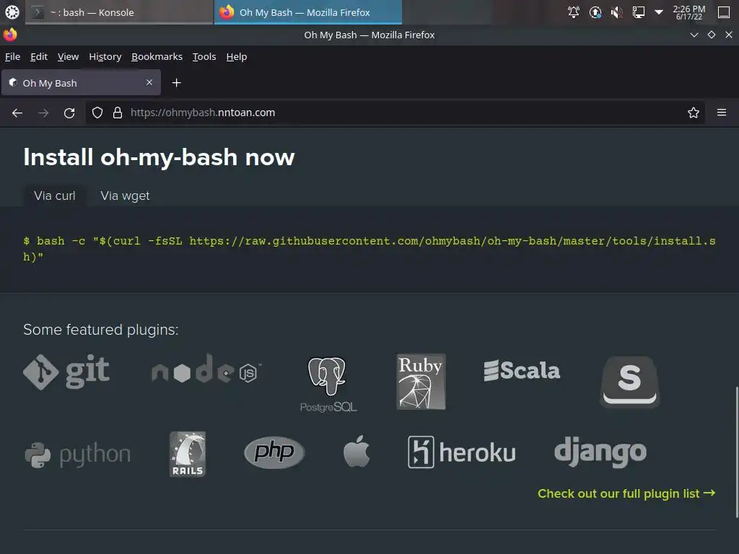Reload the current page
The height and width of the screenshot is (554, 739).
coord(69,113)
